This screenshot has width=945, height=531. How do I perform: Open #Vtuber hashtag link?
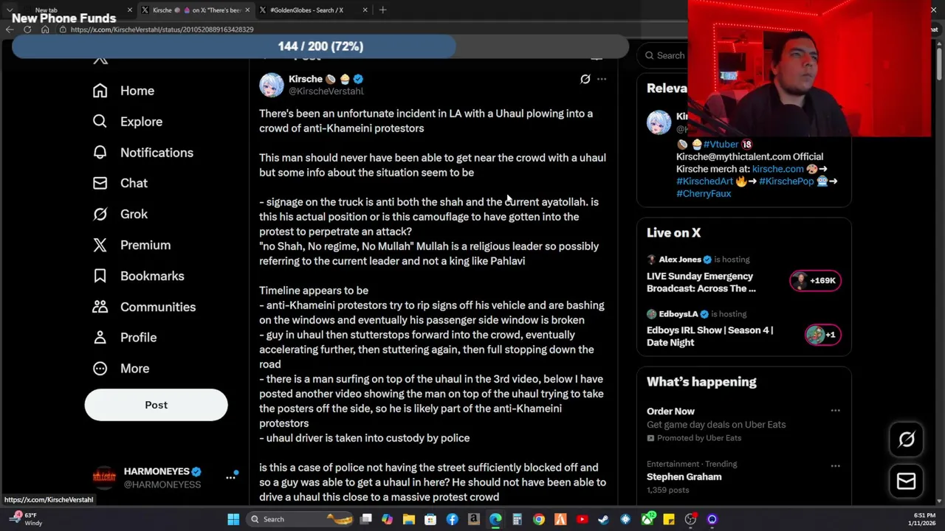[721, 144]
